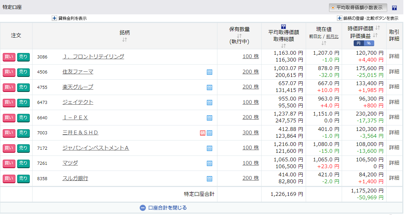
Task: Open 詳細 for マツダ row
Action: [x=394, y=163]
